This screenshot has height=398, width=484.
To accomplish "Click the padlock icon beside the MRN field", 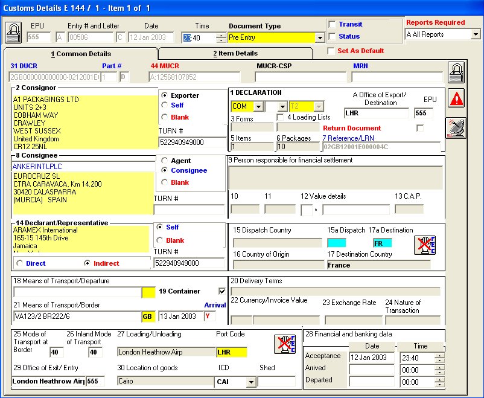I will (x=457, y=72).
